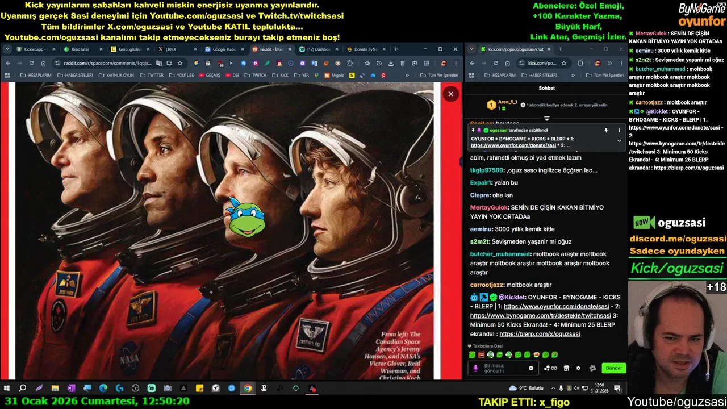This screenshot has width=727, height=409.
Task: Open the YAYINLIK OYUN bookmark folder
Action: pos(116,75)
